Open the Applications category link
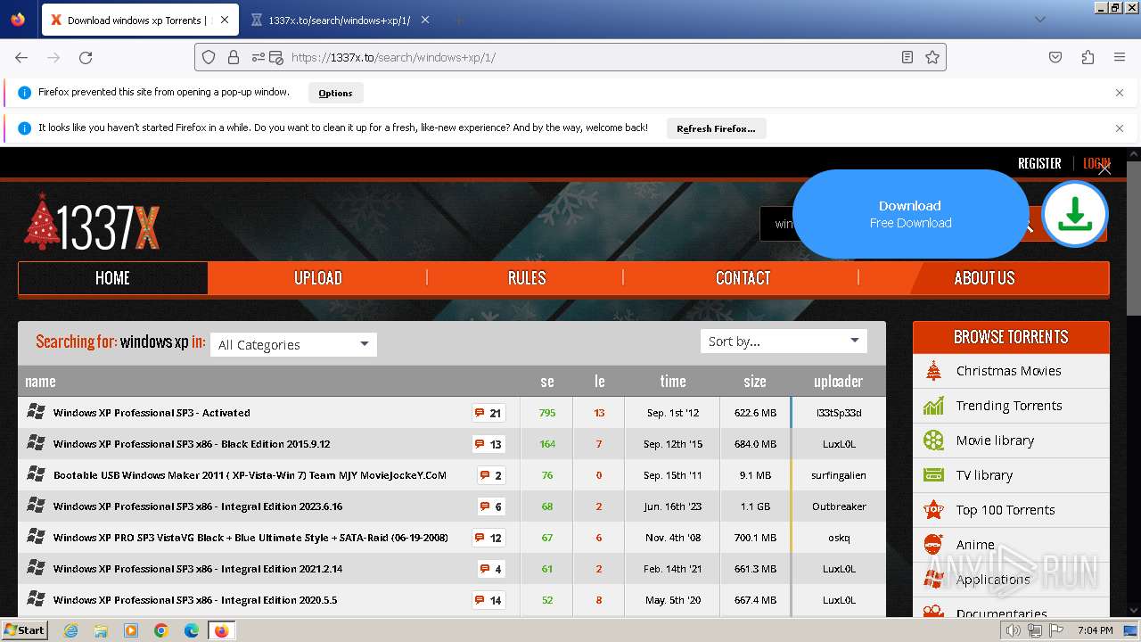Screen dimensions: 1141x642 (x=992, y=580)
